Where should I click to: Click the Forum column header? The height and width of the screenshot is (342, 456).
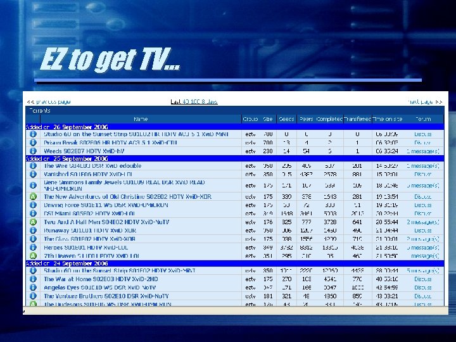pos(423,119)
